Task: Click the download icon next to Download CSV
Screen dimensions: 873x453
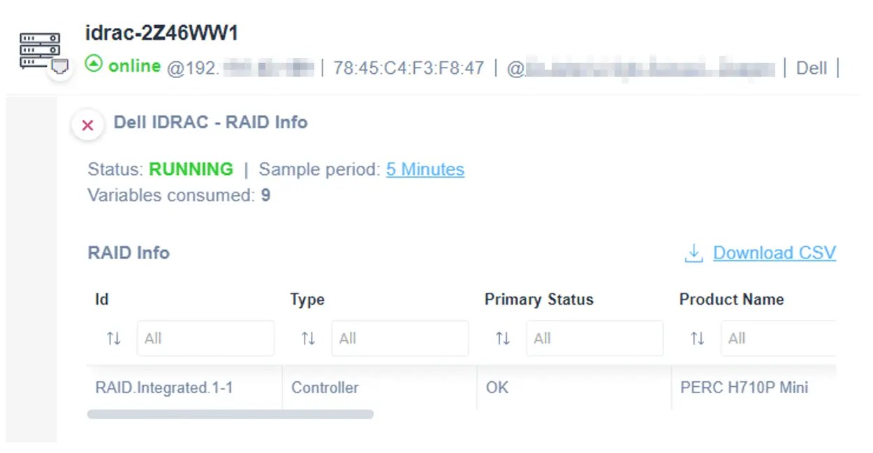Action: click(692, 253)
